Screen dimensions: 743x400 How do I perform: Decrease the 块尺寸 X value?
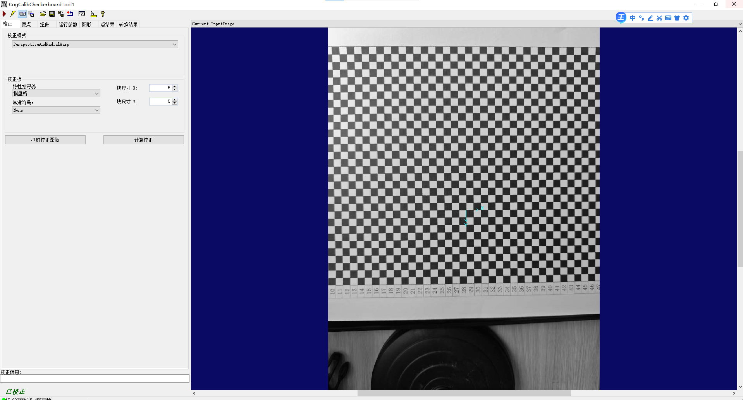pyautogui.click(x=175, y=90)
